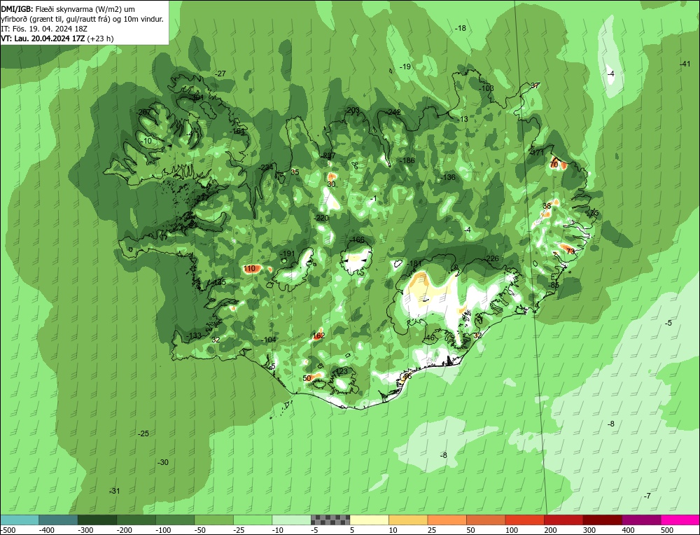The width and height of the screenshot is (700, 535).
Task: Select the maroon 300 to 400 legend swatch
Action: [602, 520]
